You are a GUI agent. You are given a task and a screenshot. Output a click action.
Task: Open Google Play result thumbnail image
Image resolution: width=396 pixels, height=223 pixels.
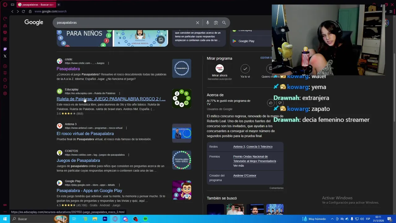[x=182, y=190]
